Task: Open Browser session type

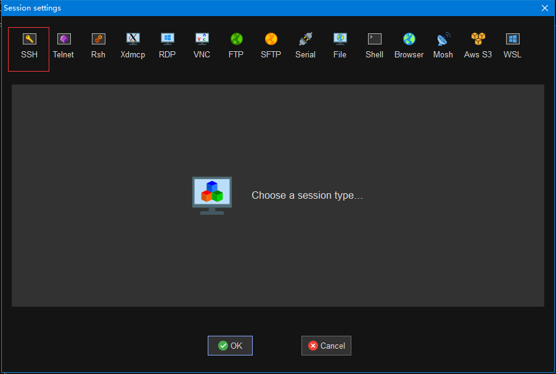Action: coord(409,46)
